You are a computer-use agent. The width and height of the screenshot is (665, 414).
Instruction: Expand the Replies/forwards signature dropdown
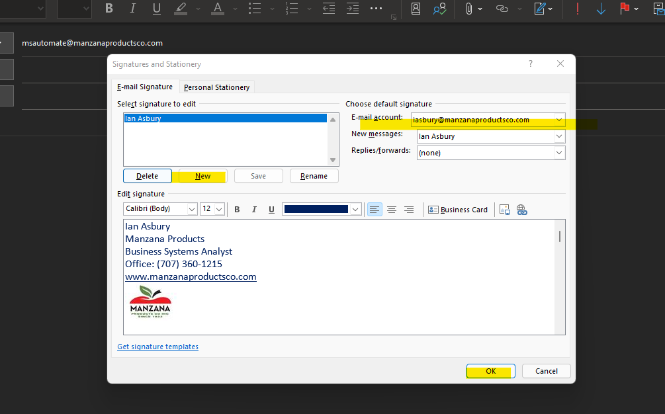click(x=559, y=153)
